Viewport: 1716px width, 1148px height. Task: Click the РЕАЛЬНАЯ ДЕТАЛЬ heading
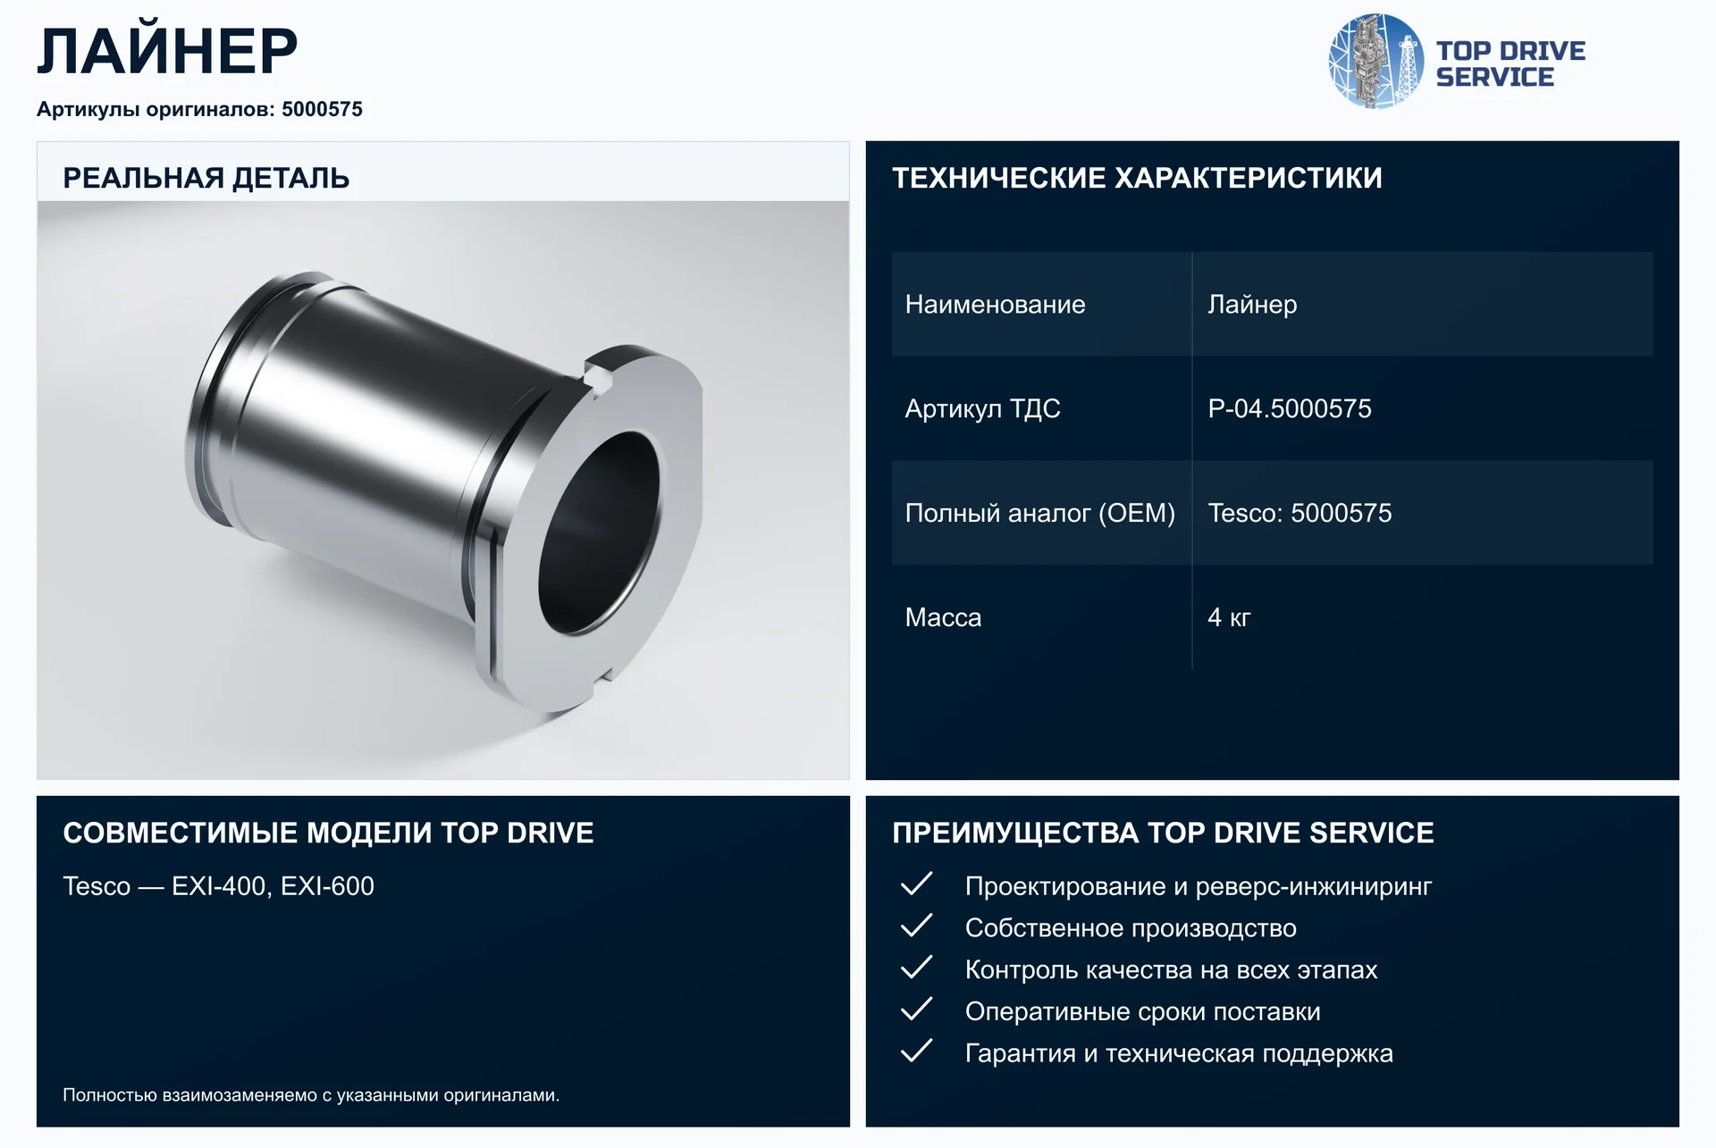pyautogui.click(x=206, y=178)
